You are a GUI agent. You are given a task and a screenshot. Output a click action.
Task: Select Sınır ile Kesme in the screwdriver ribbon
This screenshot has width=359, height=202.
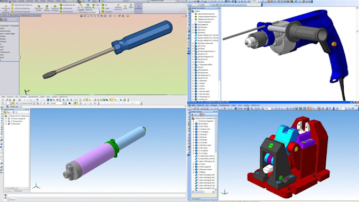click(x=66, y=12)
